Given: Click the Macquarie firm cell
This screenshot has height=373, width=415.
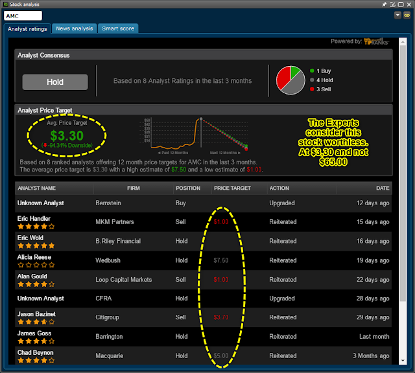Looking at the screenshot, I should tap(110, 356).
